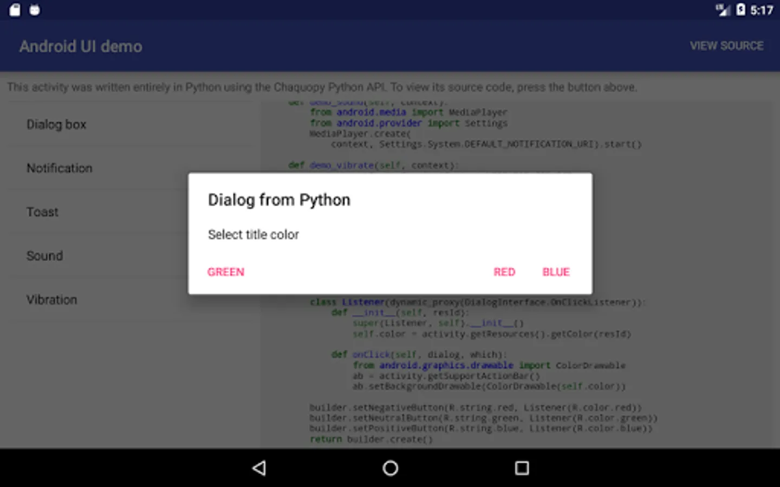Tap the SD card icon in status bar
780x487 pixels.
click(15, 10)
